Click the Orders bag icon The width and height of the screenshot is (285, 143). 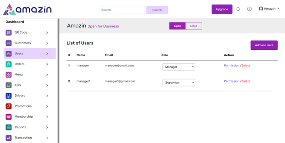point(9,64)
